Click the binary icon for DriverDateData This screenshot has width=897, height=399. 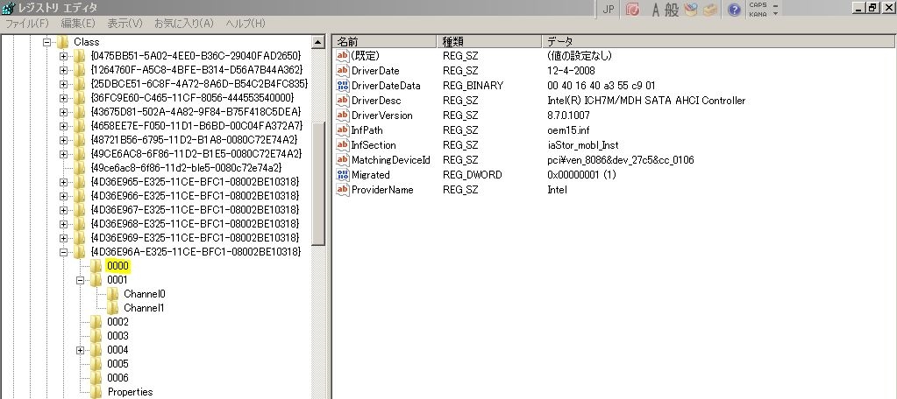click(342, 85)
